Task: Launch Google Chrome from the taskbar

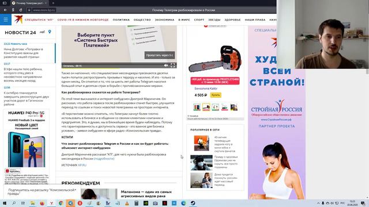Action: (61, 203)
